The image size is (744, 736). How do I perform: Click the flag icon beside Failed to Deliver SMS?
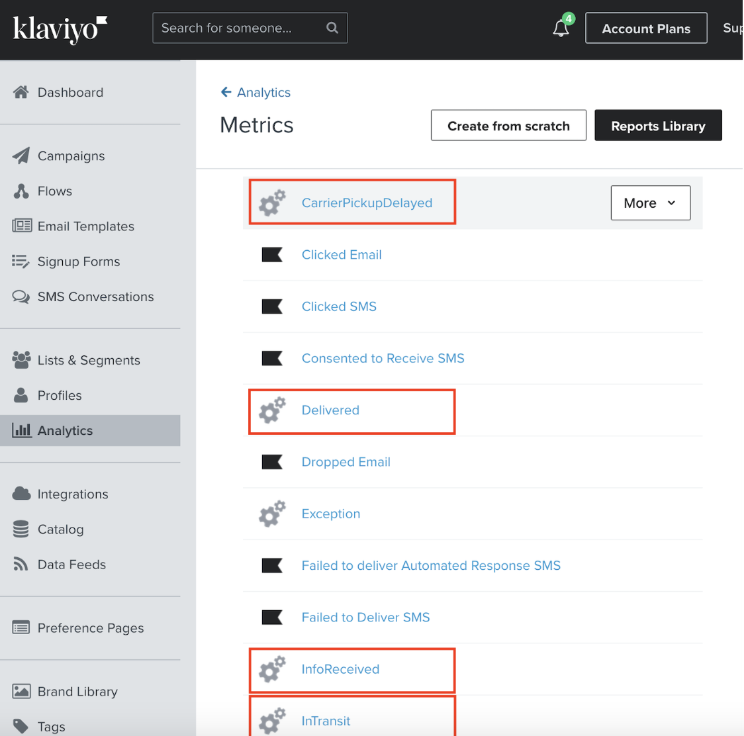click(x=272, y=617)
